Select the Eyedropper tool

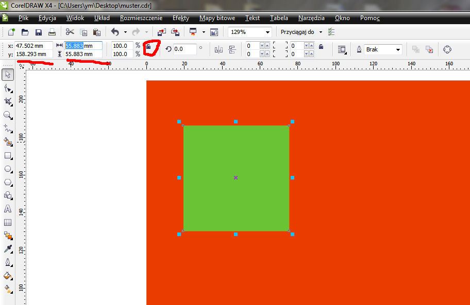(x=8, y=249)
